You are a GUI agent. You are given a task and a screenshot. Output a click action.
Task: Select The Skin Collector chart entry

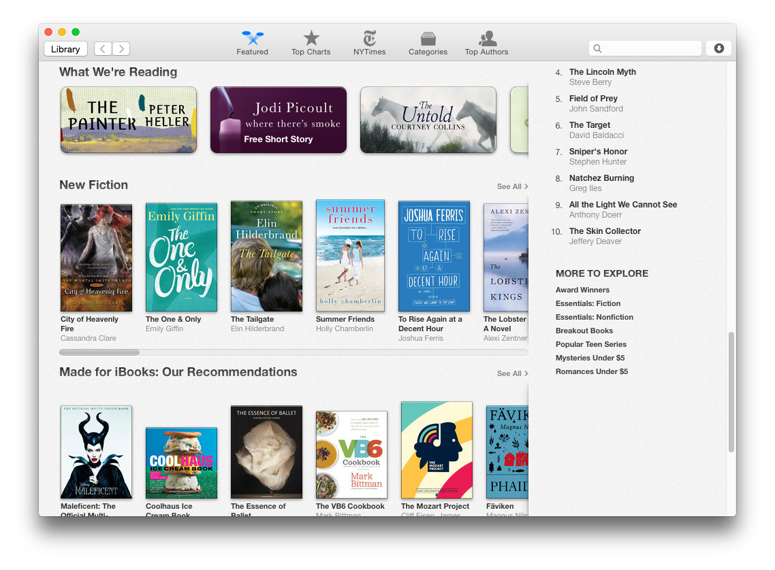coord(605,231)
